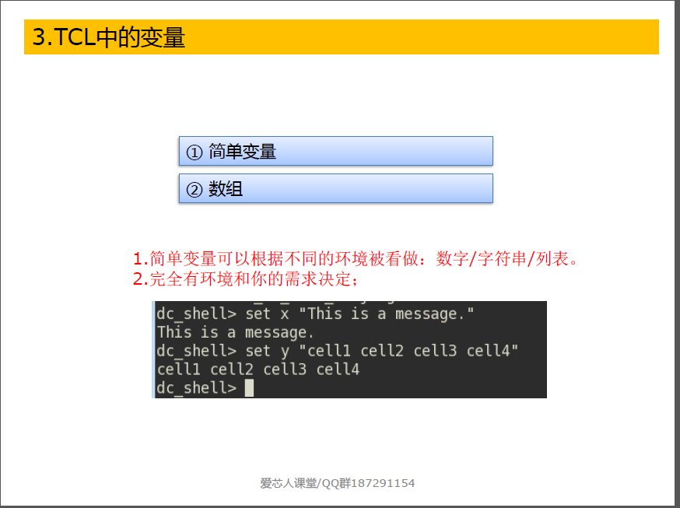The height and width of the screenshot is (508, 680).
Task: Click the word 数字 in red text
Action: (452, 258)
